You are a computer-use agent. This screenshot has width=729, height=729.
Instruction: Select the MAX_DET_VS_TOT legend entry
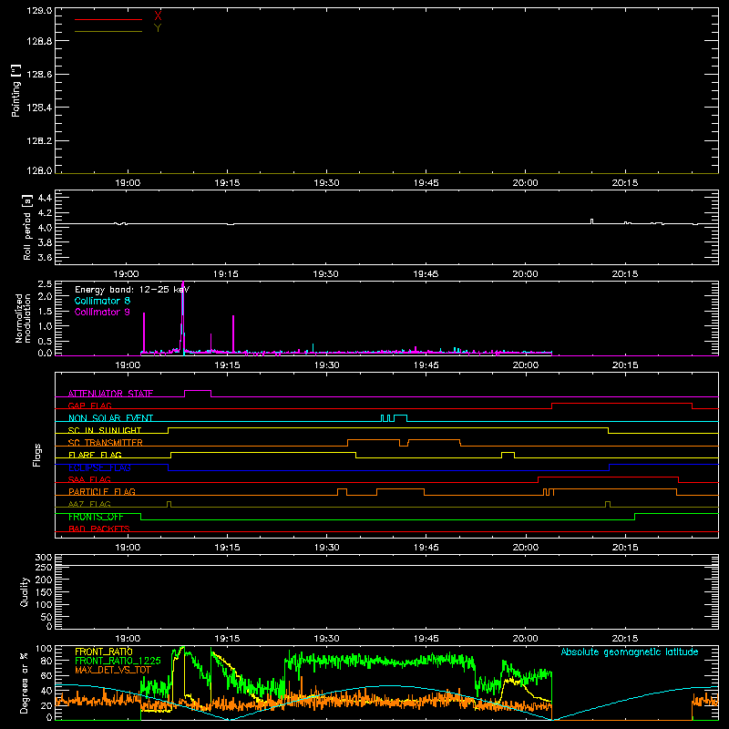113,670
